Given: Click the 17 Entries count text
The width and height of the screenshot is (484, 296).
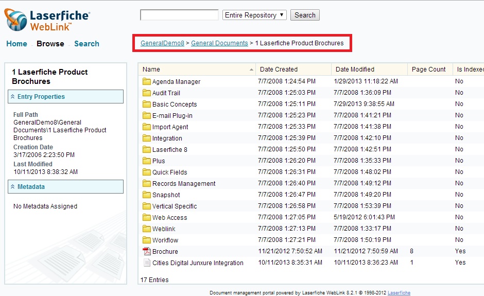Looking at the screenshot, I should pyautogui.click(x=154, y=280).
